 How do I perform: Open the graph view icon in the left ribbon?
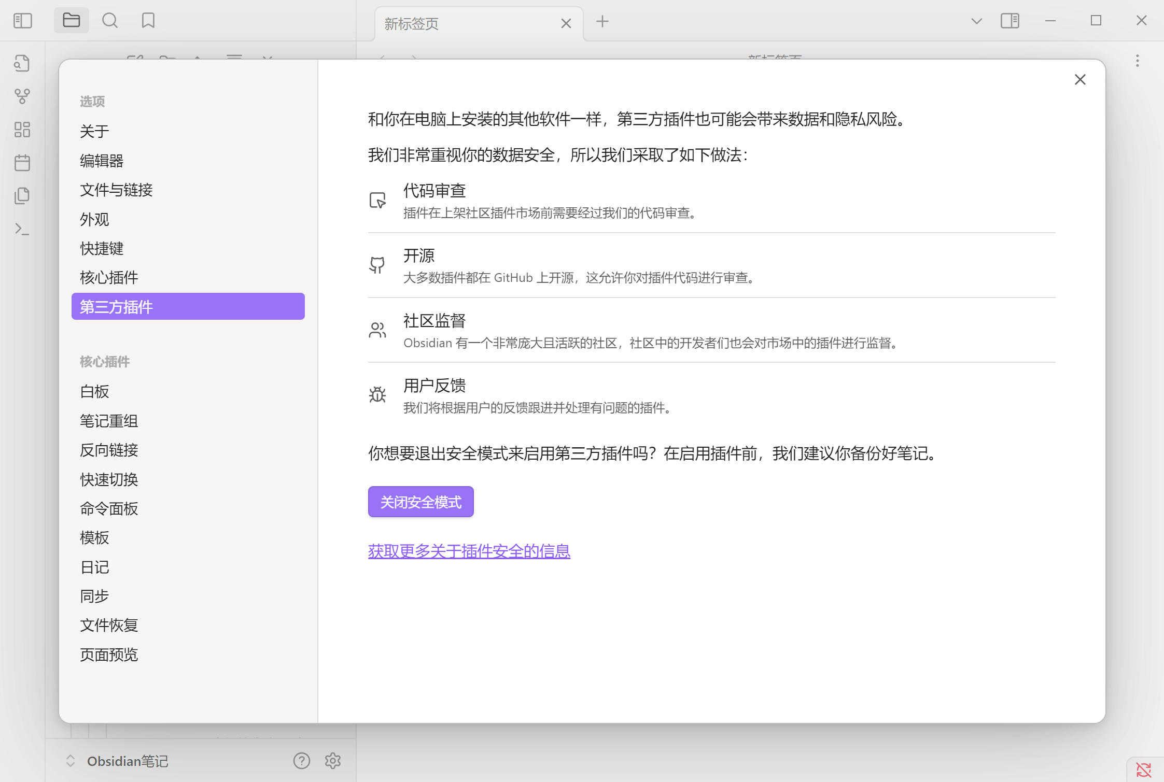pos(22,96)
